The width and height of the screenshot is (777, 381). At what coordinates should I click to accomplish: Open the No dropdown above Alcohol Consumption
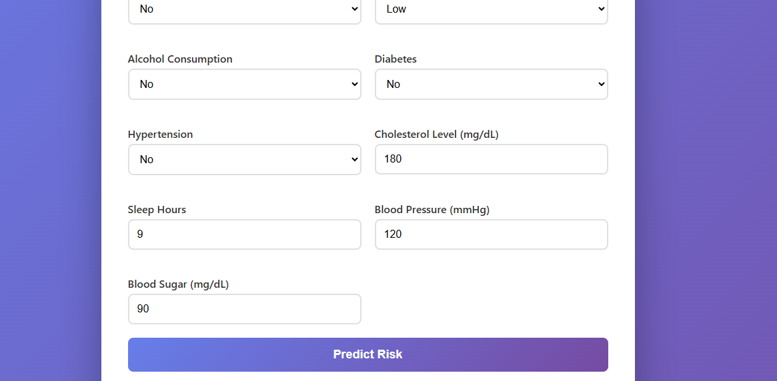point(244,9)
